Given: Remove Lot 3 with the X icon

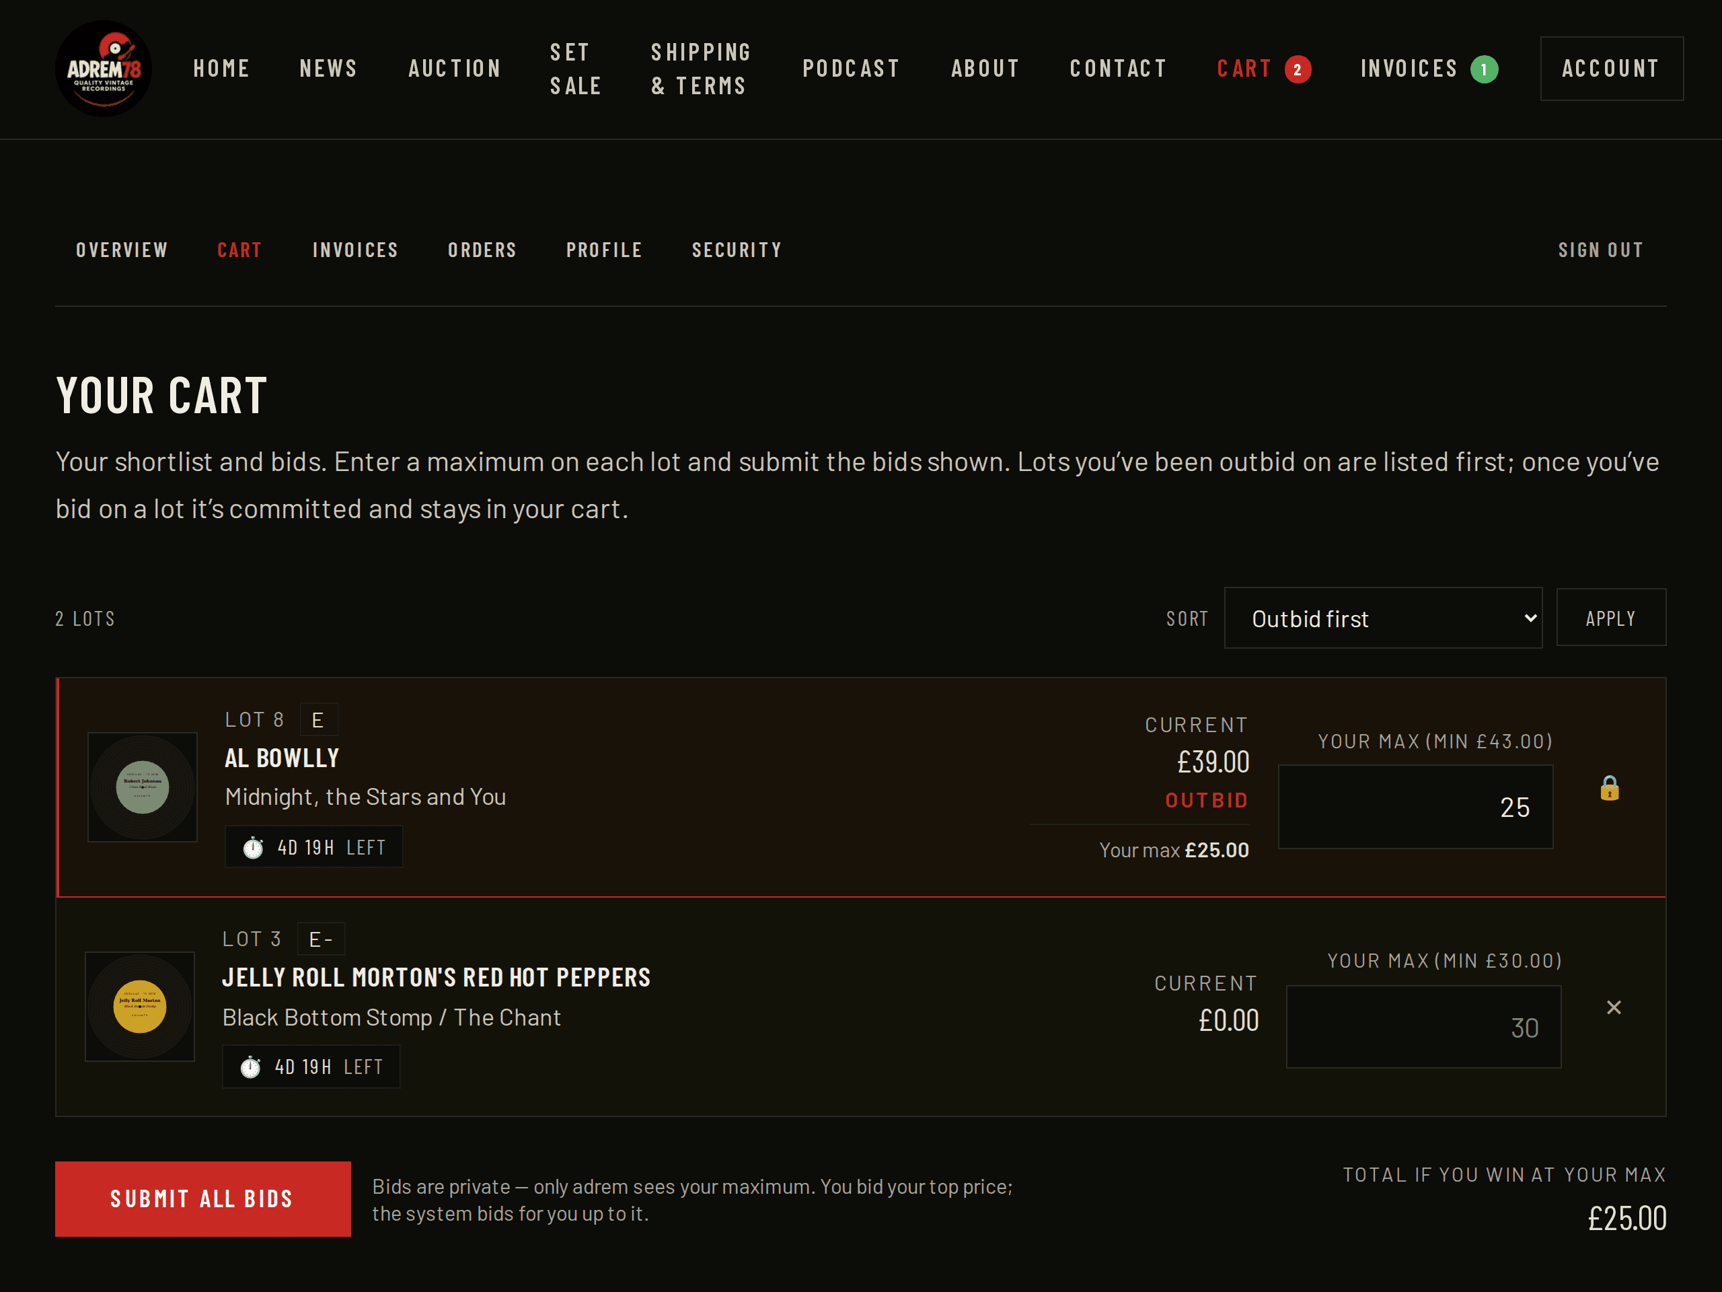Looking at the screenshot, I should coord(1614,1008).
